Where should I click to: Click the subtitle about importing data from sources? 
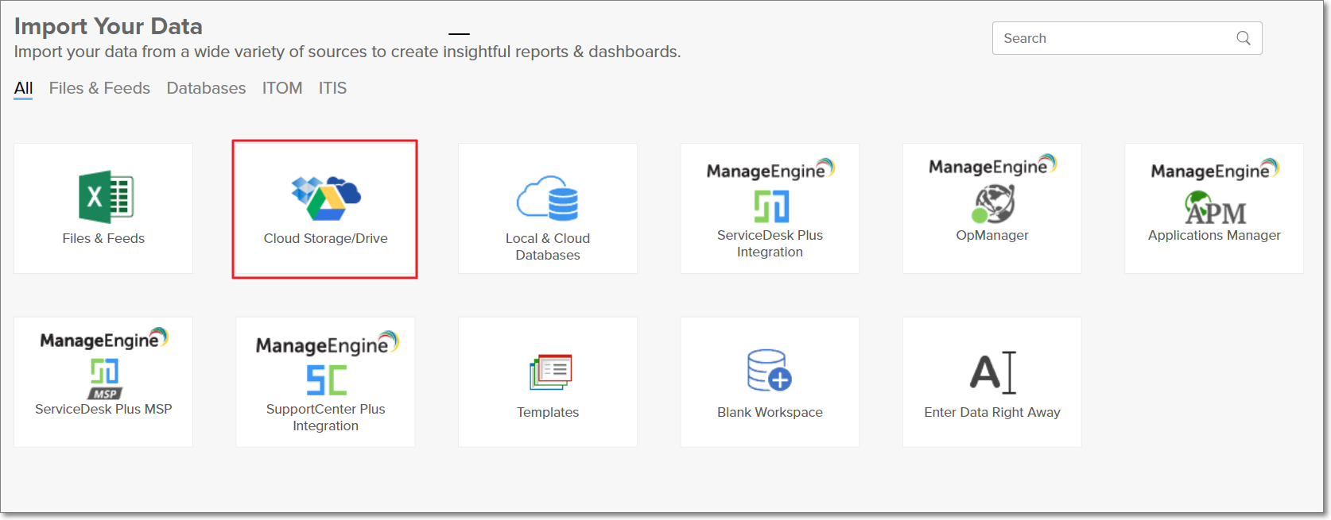(x=347, y=52)
